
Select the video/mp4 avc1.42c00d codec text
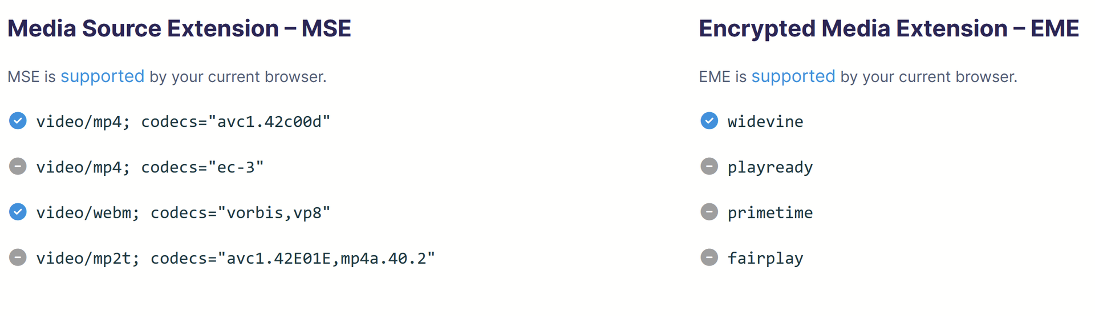pyautogui.click(x=183, y=122)
